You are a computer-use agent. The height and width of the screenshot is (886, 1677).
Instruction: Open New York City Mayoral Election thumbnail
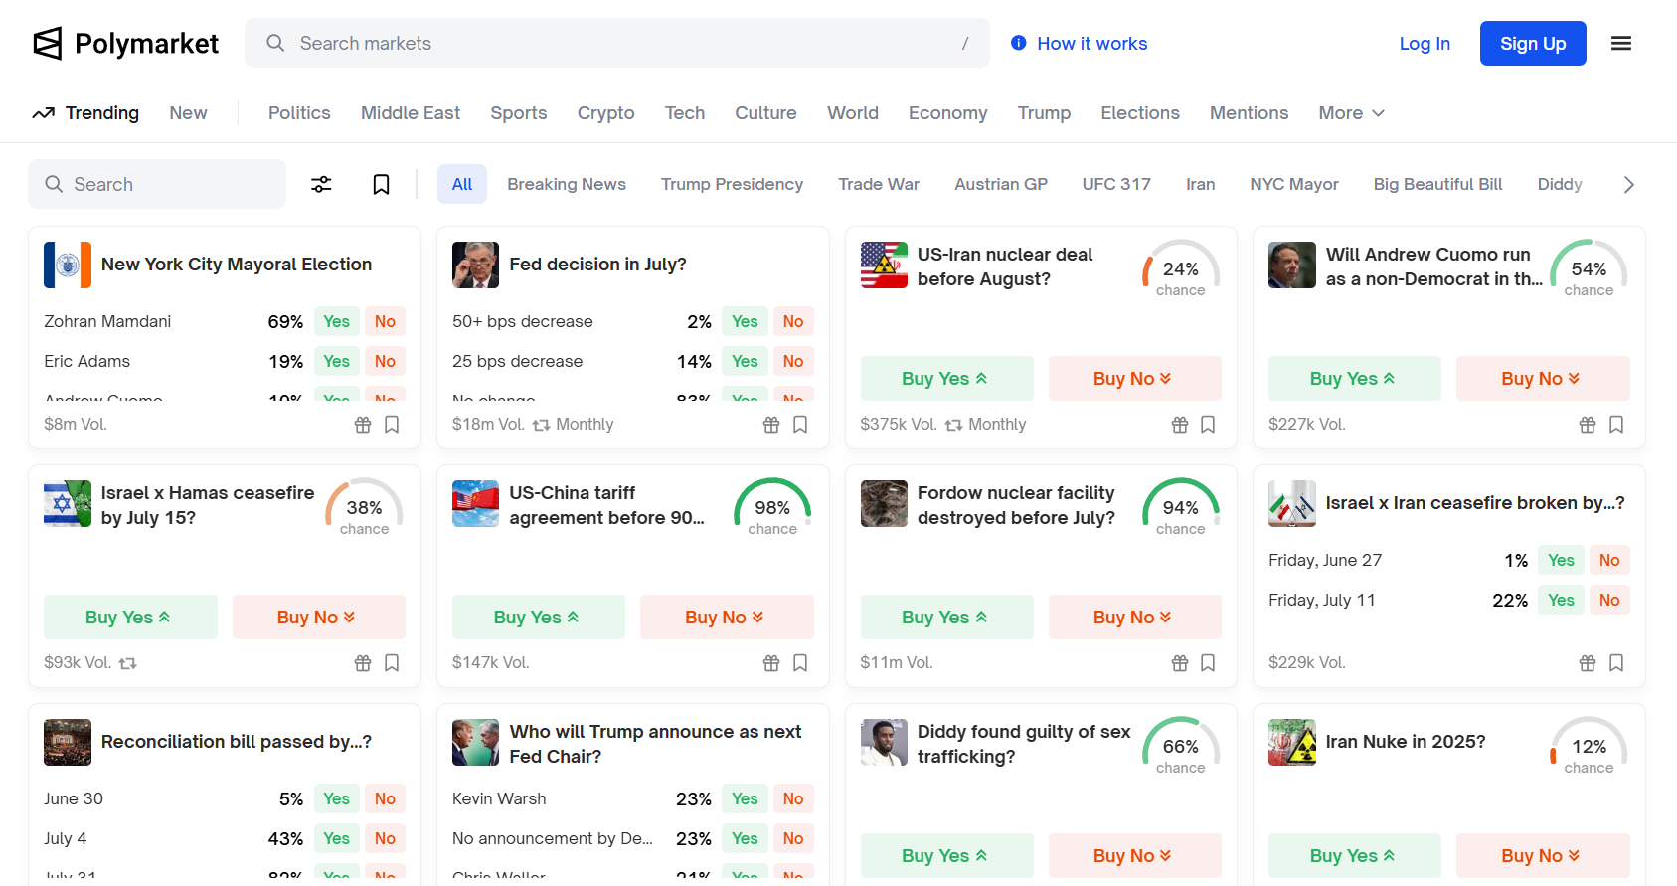[68, 265]
